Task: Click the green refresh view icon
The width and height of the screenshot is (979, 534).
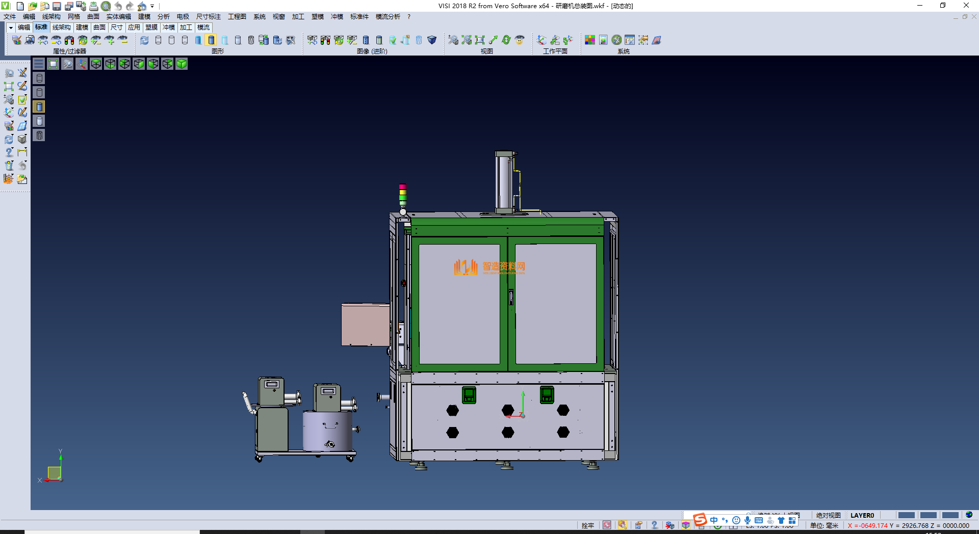Action: [x=506, y=40]
